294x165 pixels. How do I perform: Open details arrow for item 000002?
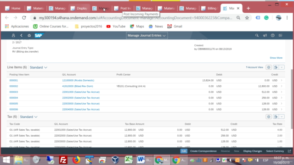282,86
